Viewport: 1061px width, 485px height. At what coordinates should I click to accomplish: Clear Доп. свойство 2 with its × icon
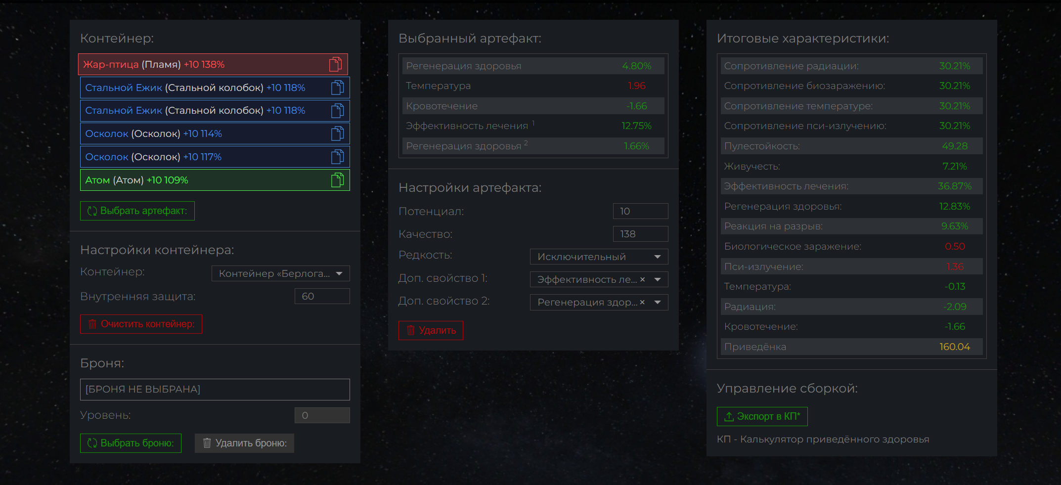pos(642,302)
